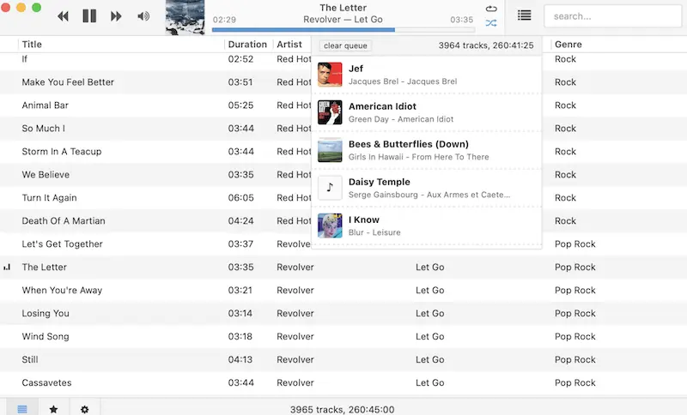The image size is (687, 415).
Task: Click the queue summary 3964 tracks, 260:41:25
Action: pos(486,45)
